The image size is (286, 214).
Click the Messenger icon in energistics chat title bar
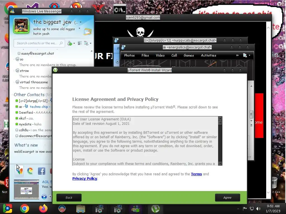123,47
